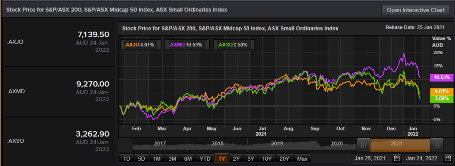455x166 pixels.
Task: Open the start date calendar picker icon
Action: (x=397, y=158)
